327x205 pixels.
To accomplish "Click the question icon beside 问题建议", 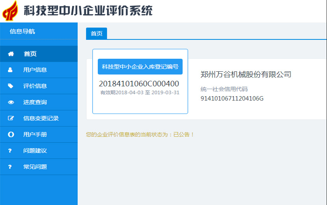I will click(x=10, y=151).
